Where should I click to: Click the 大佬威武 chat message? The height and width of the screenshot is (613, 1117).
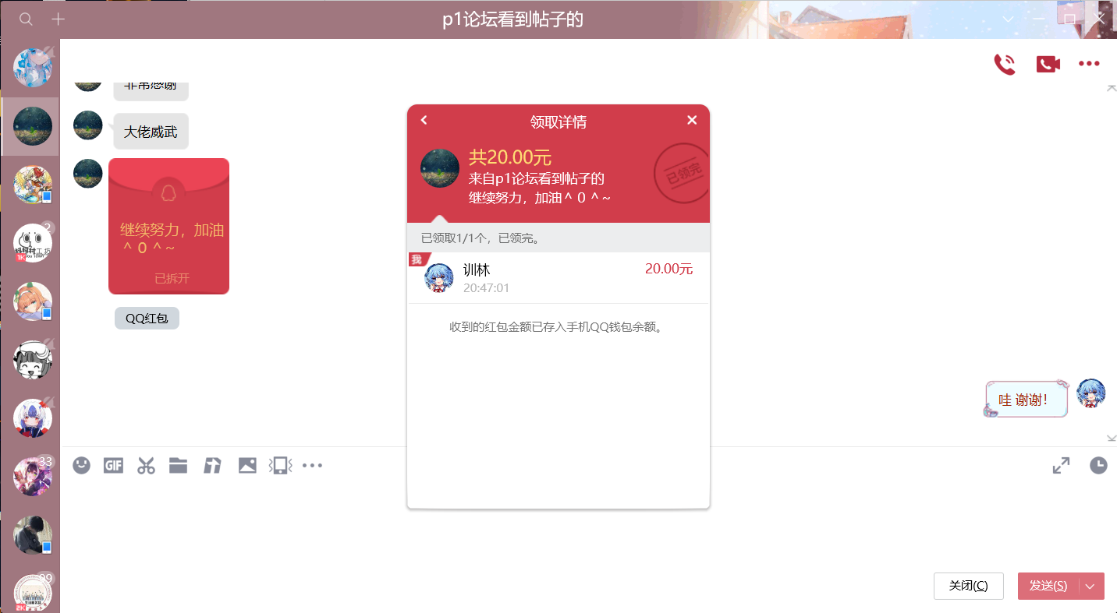click(x=151, y=132)
